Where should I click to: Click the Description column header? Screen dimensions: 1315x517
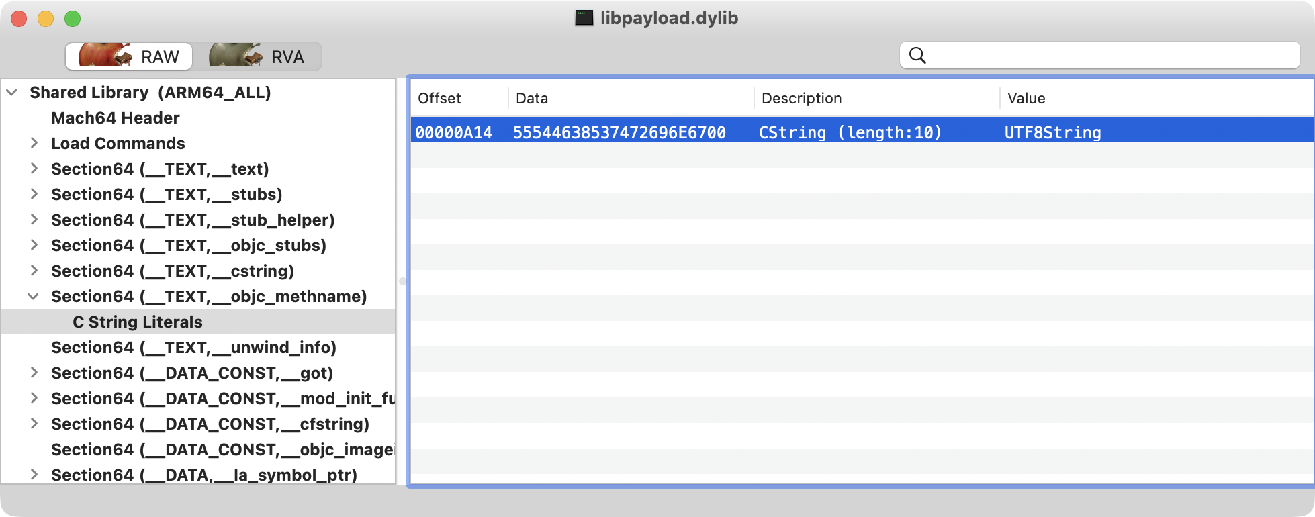tap(801, 99)
